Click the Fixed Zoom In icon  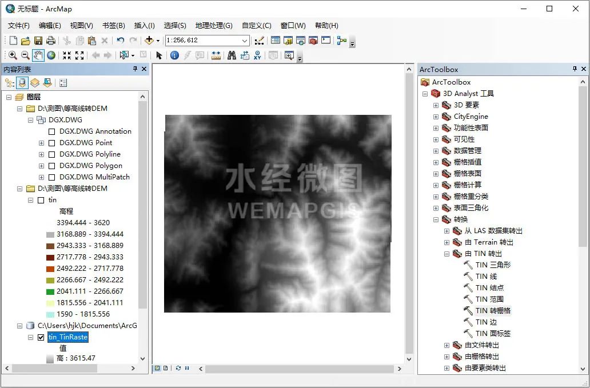(x=67, y=55)
